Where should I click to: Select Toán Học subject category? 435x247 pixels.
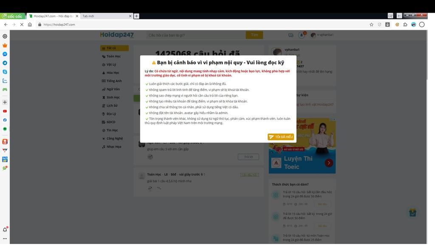[112, 56]
